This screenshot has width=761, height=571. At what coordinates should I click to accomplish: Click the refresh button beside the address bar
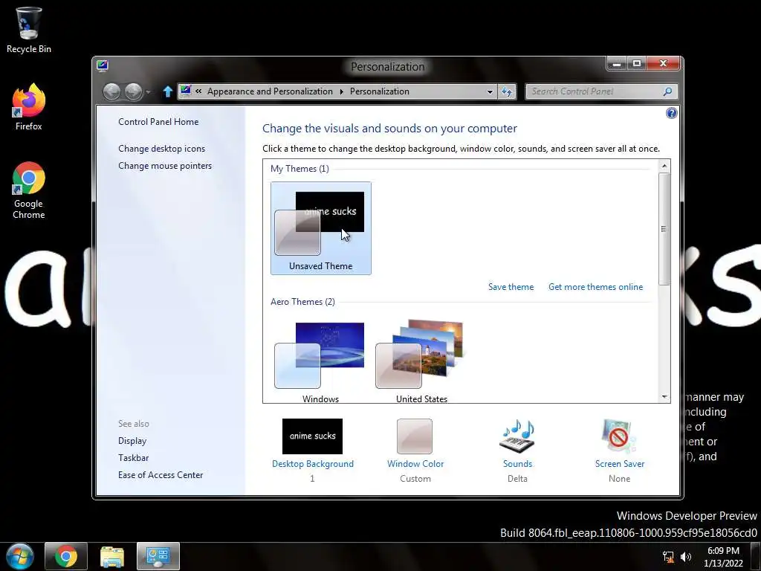tap(507, 91)
